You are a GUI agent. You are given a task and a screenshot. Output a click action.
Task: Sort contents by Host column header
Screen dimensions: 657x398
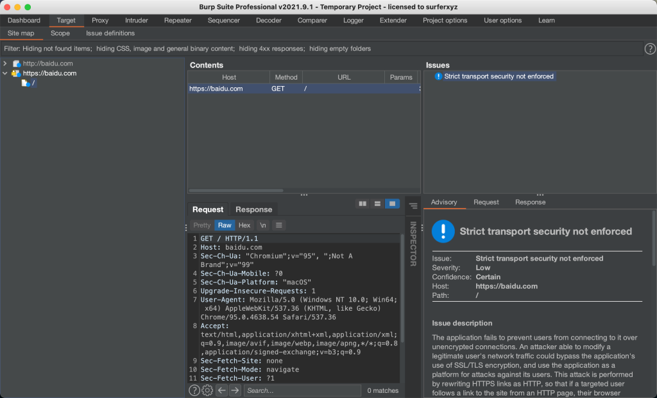pyautogui.click(x=229, y=77)
